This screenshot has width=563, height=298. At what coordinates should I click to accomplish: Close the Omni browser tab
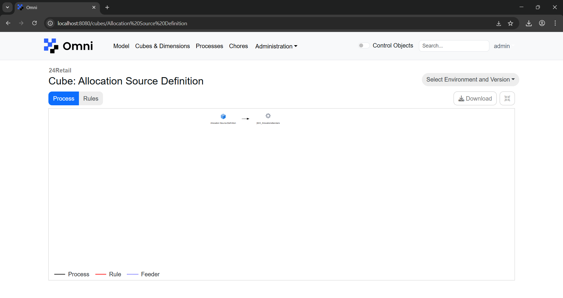pyautogui.click(x=94, y=7)
